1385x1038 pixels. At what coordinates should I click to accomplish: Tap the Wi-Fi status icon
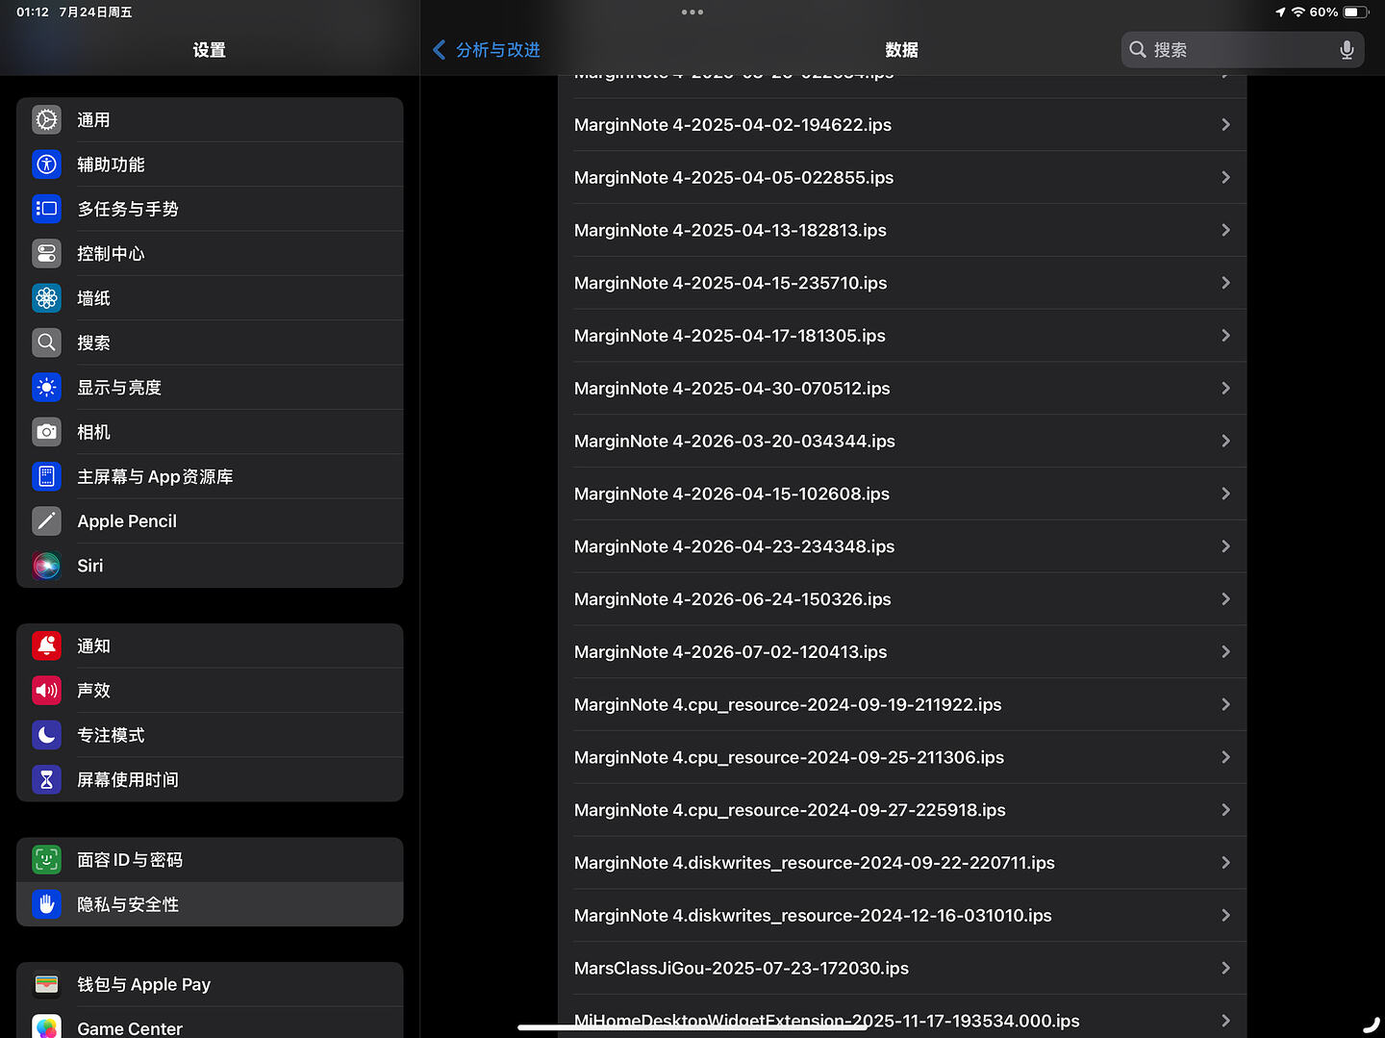point(1298,13)
